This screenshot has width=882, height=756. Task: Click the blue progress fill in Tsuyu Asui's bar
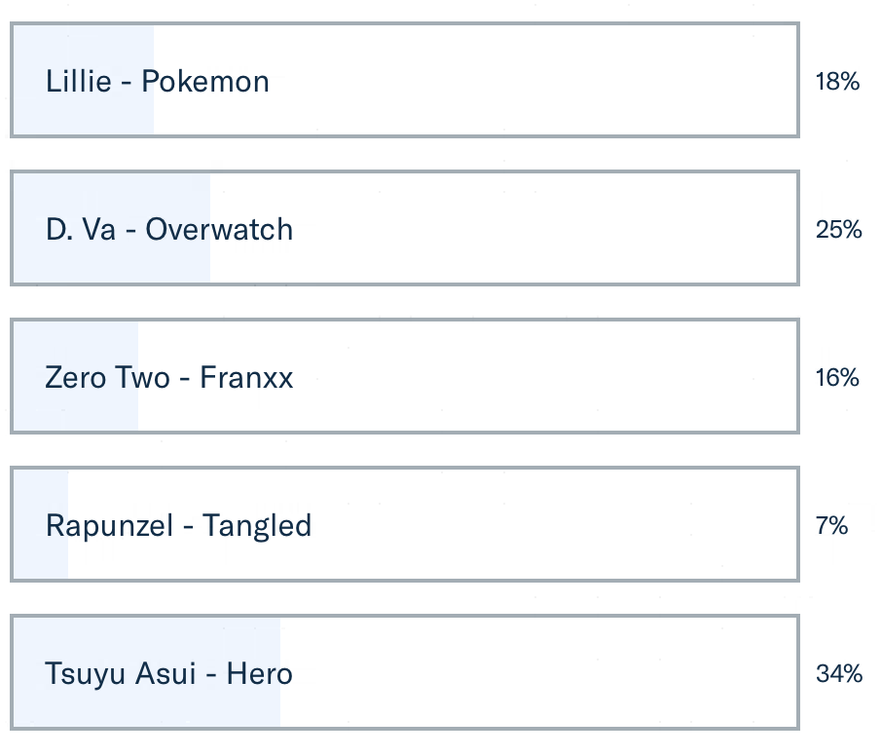pyautogui.click(x=146, y=708)
